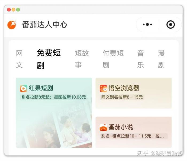Click the green macOS window zoom button
Viewport: 187px width, 161px height.
tap(18, 10)
